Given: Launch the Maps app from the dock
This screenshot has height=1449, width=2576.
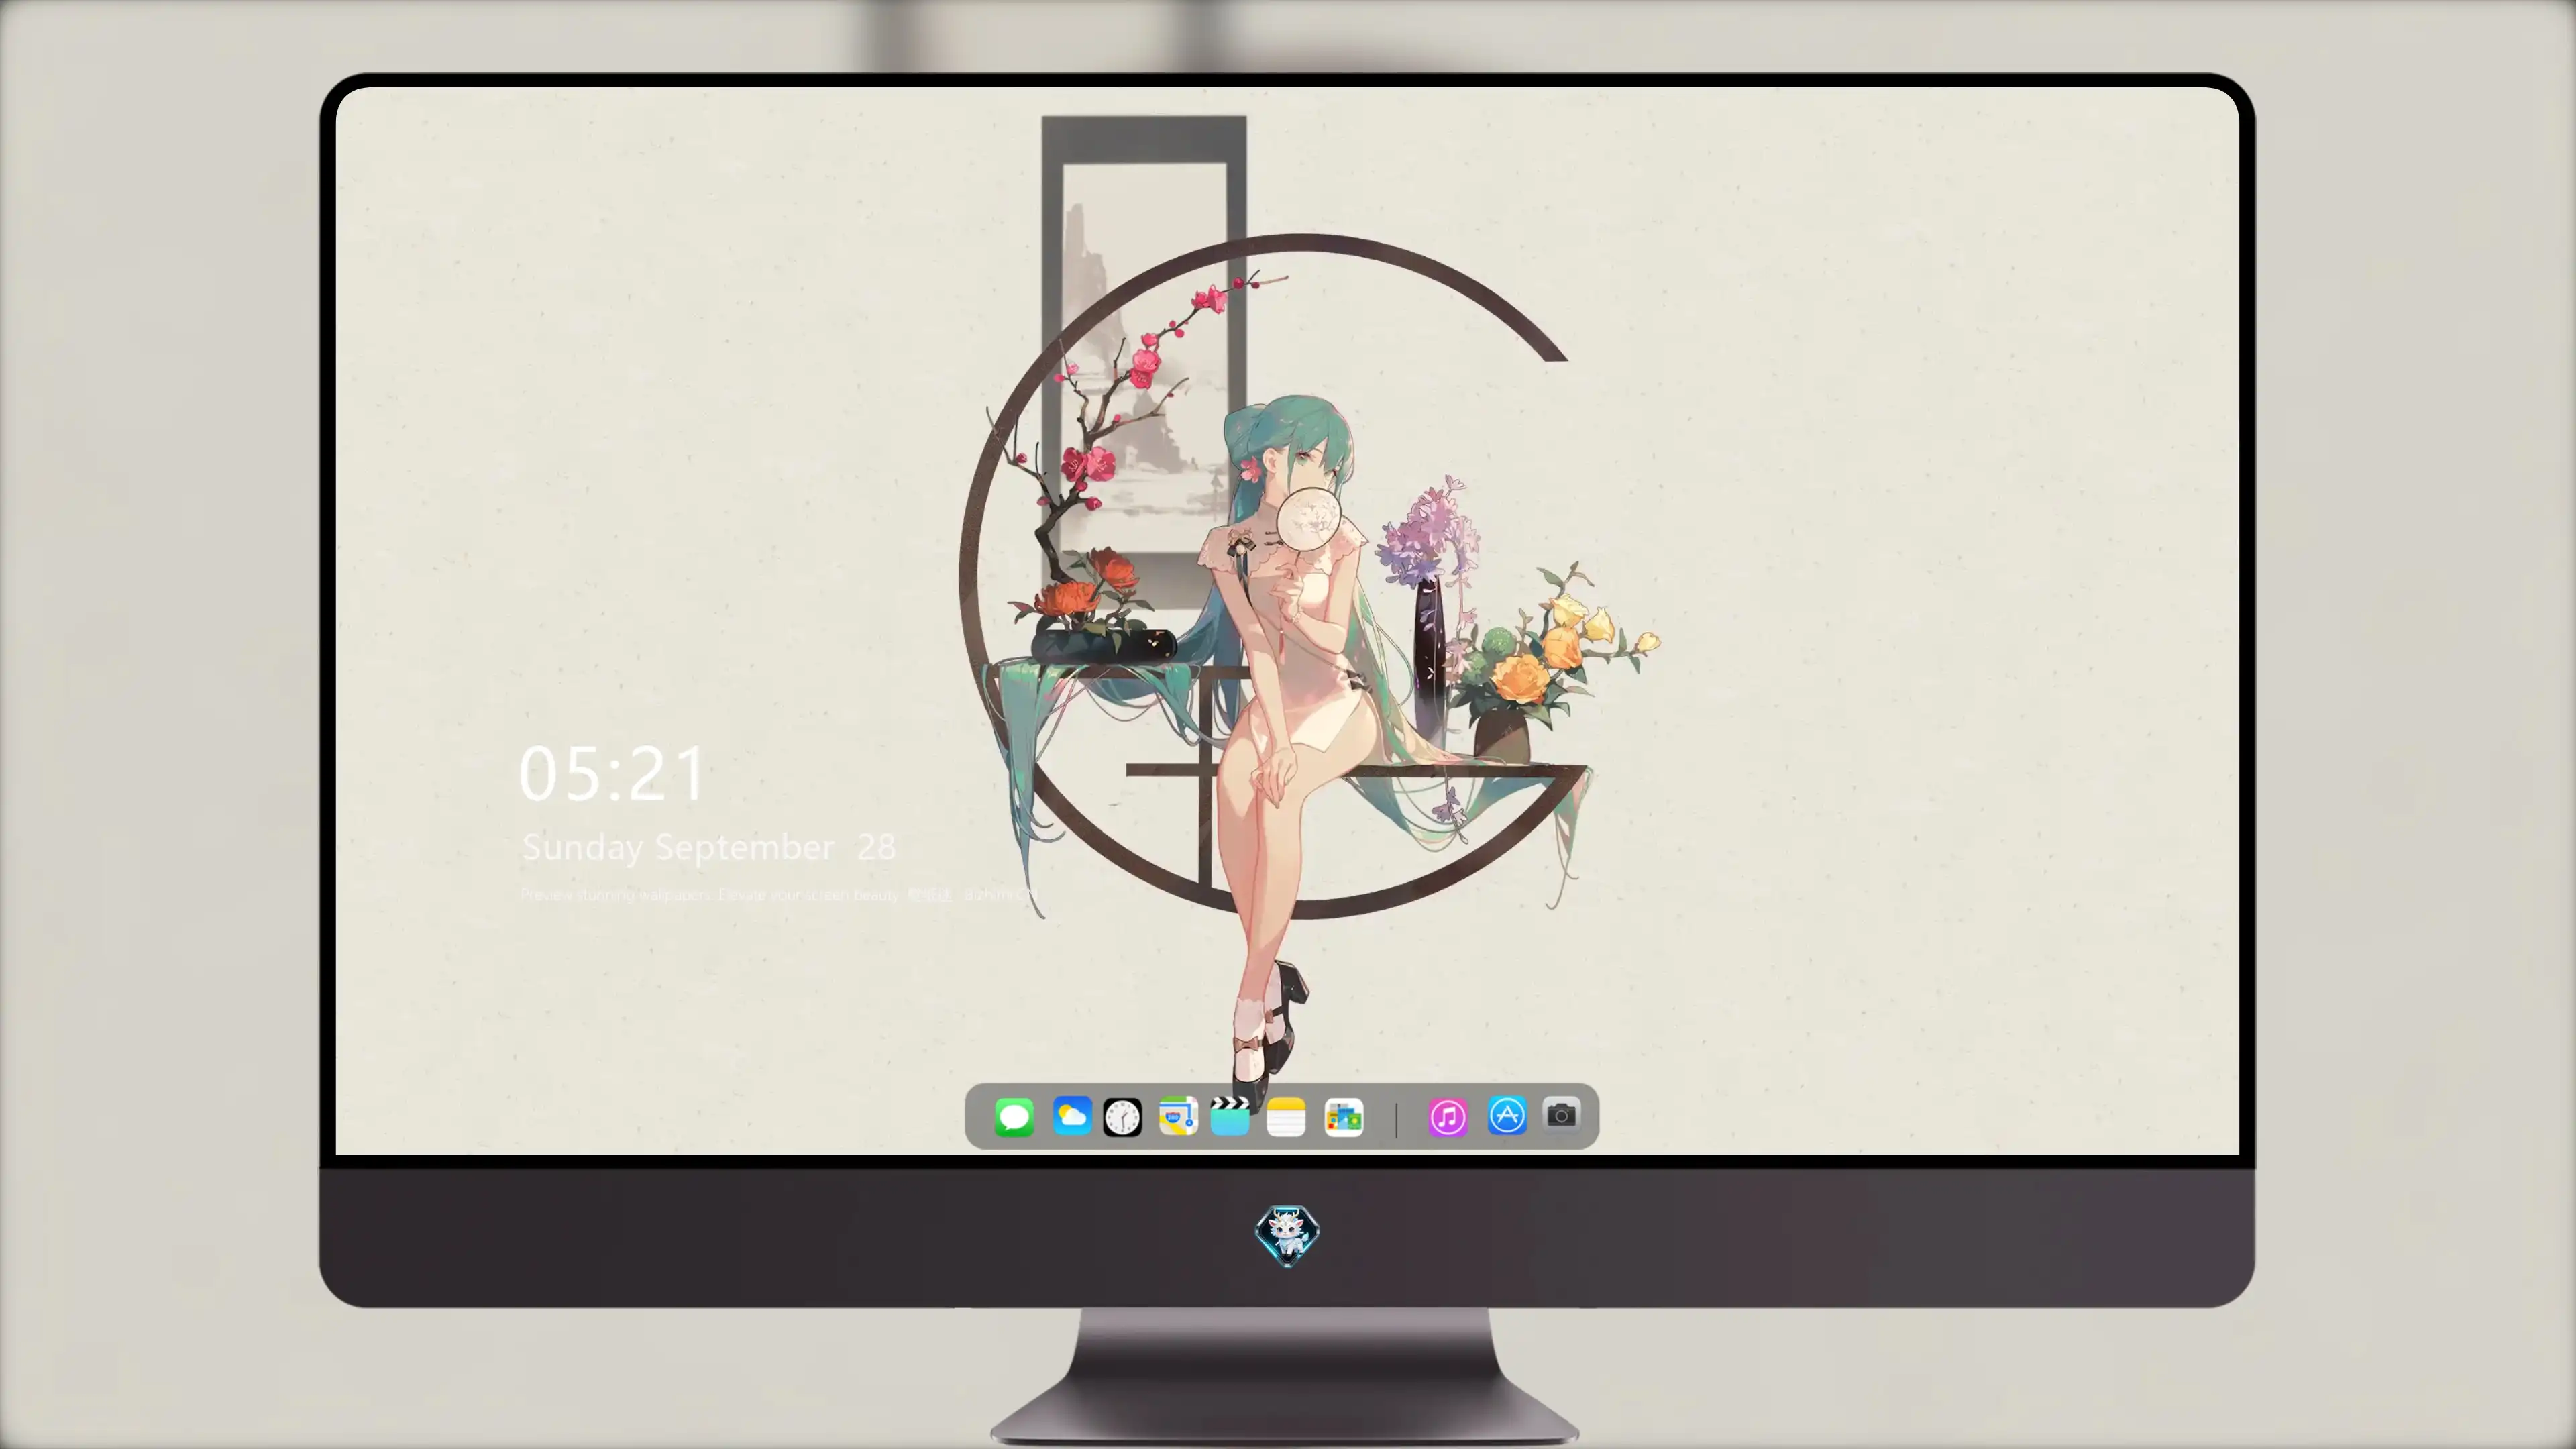Looking at the screenshot, I should [1178, 1116].
